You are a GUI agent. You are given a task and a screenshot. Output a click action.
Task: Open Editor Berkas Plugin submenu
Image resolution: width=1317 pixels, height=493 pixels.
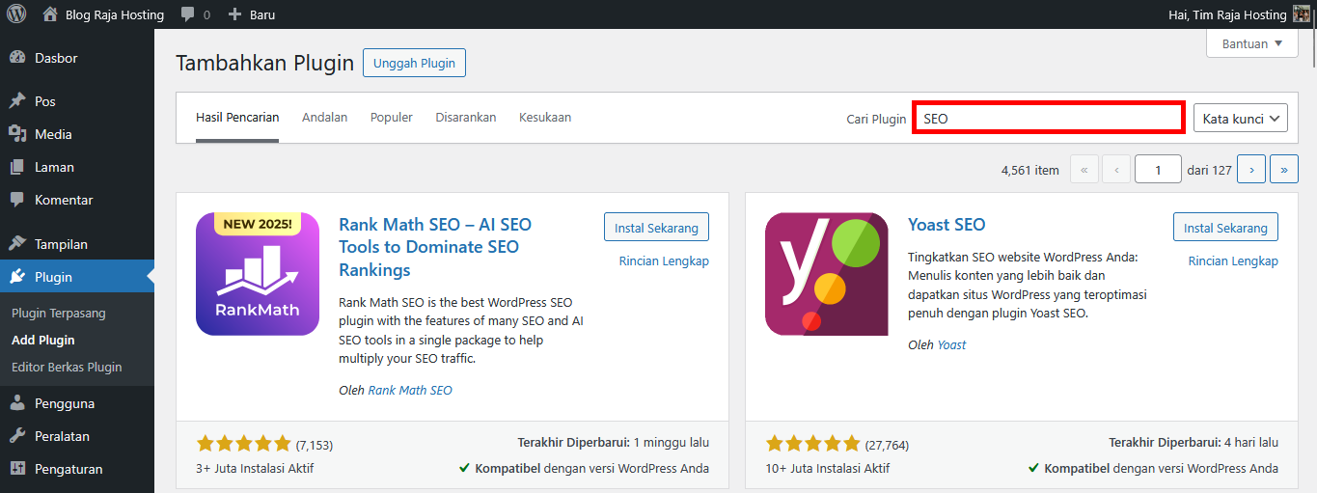(x=67, y=368)
